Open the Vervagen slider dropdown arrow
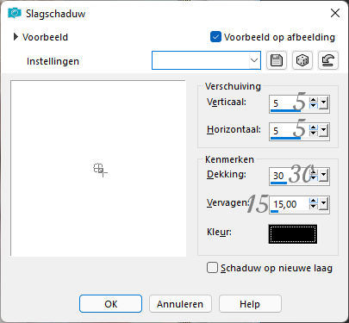349x323 pixels. (324, 203)
